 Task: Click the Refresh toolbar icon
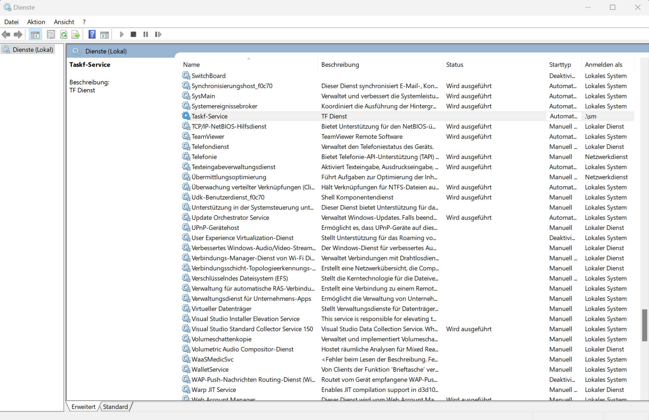64,34
